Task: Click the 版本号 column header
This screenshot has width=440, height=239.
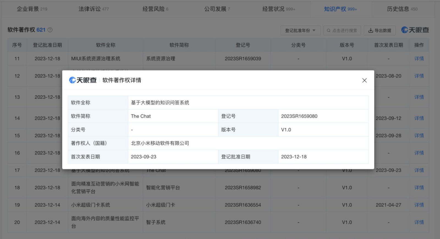Action: pos(347,45)
